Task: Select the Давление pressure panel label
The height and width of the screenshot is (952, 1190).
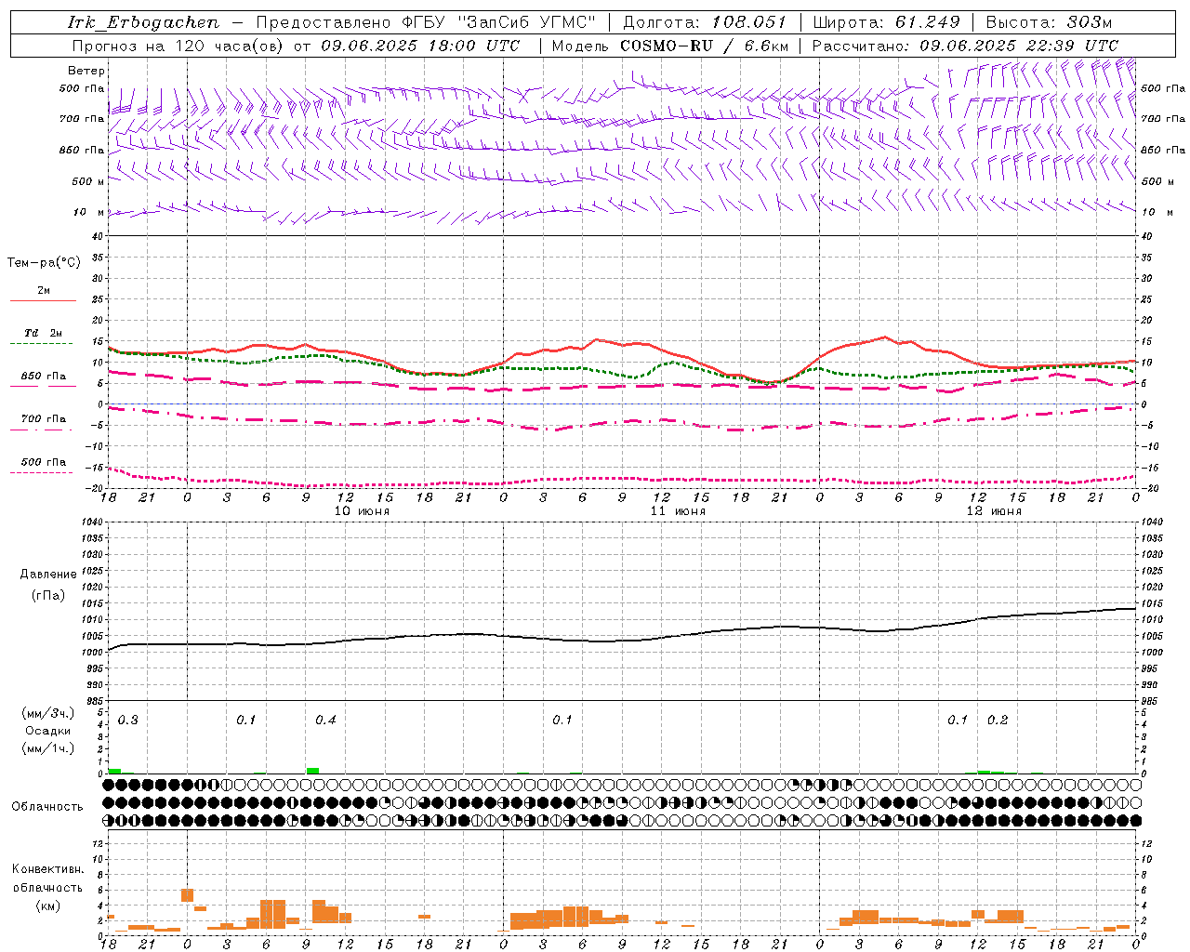Action: (48, 575)
